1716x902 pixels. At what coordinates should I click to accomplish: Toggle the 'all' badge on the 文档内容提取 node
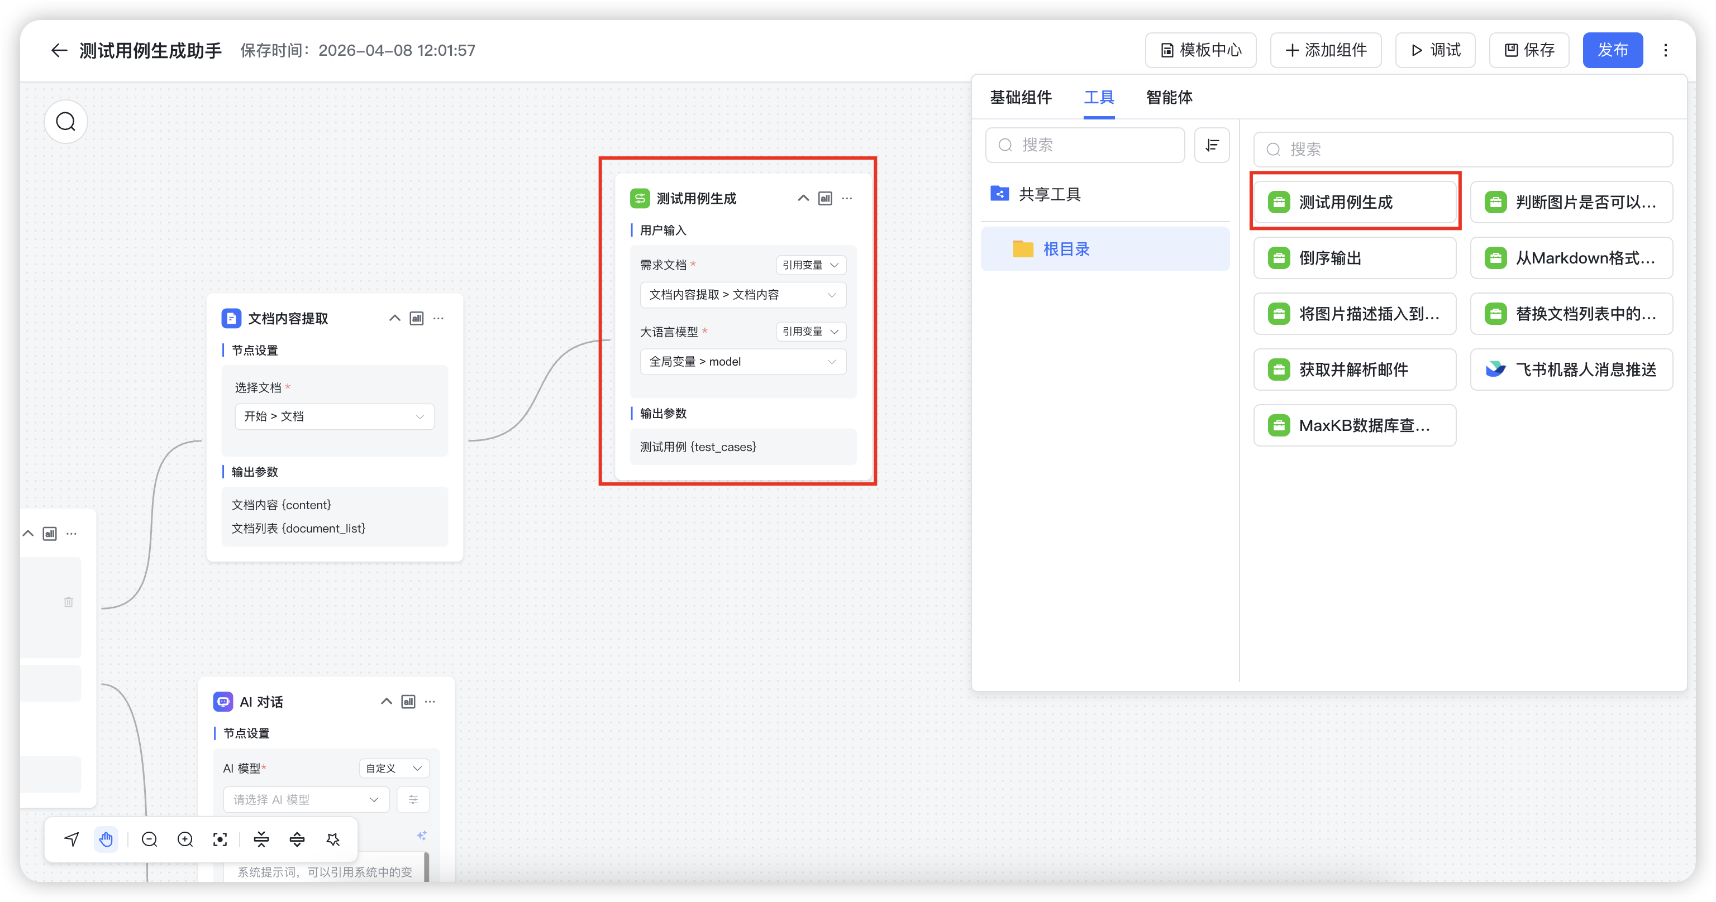(x=416, y=318)
